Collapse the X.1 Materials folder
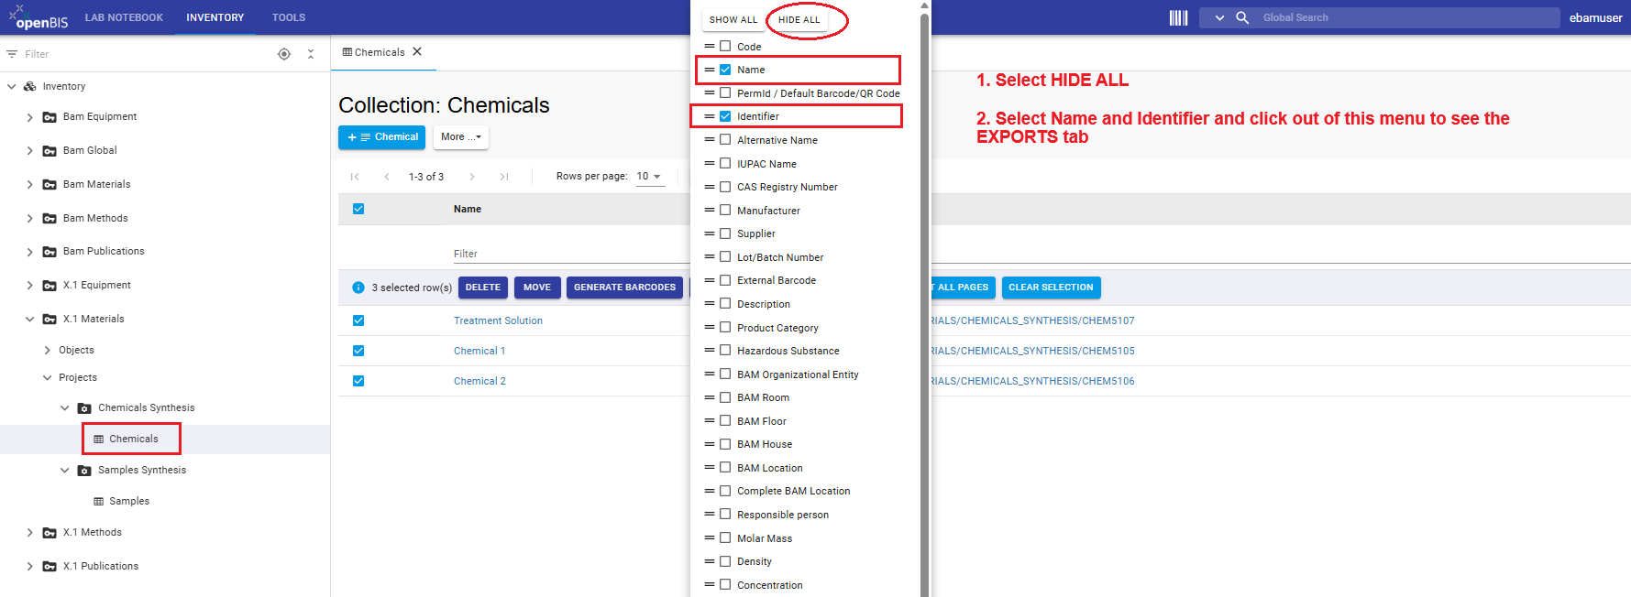 [29, 320]
